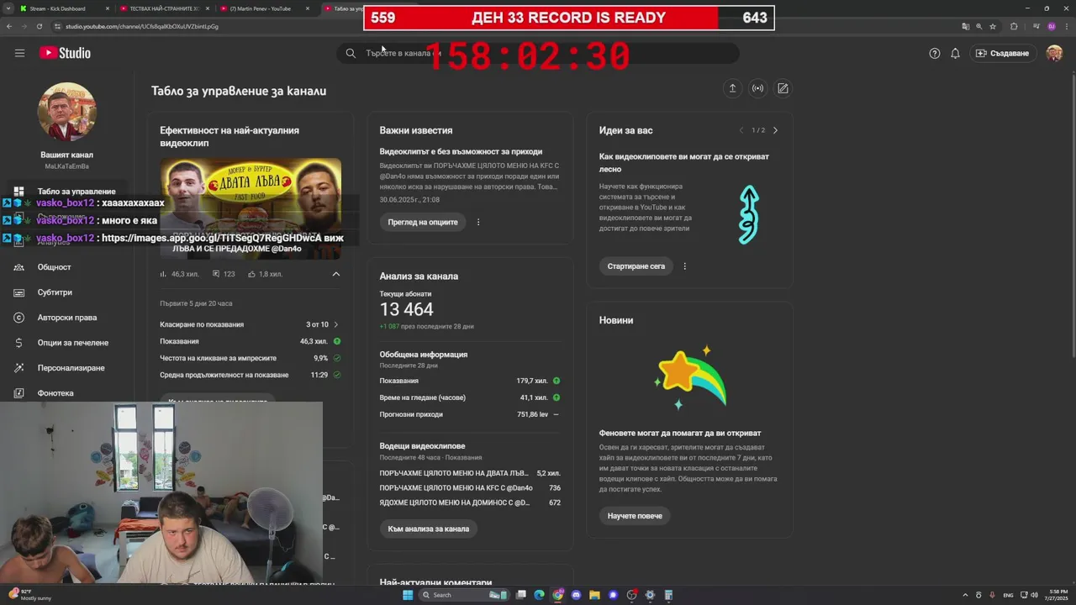The width and height of the screenshot is (1076, 605).
Task: Open File Explorer from the taskbar
Action: (x=594, y=595)
